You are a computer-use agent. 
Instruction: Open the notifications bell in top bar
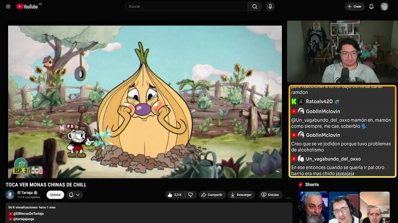pyautogui.click(x=371, y=7)
